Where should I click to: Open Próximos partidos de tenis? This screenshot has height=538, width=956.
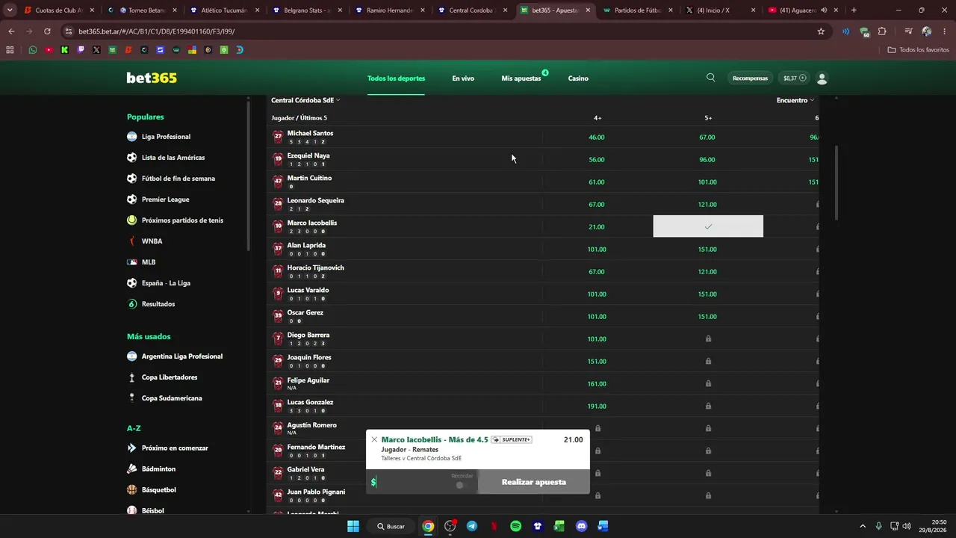click(182, 220)
